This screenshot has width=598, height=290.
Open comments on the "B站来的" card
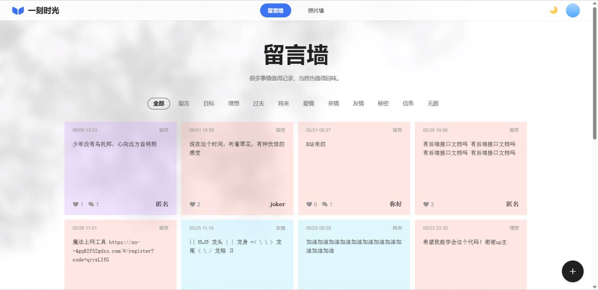325,204
